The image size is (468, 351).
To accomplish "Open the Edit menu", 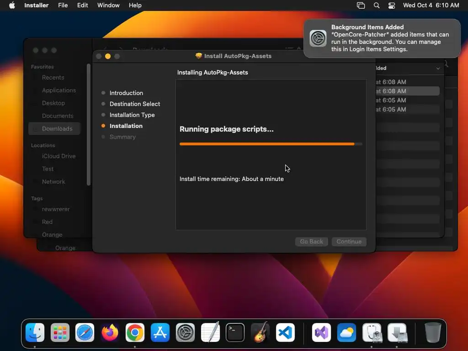I will click(82, 5).
